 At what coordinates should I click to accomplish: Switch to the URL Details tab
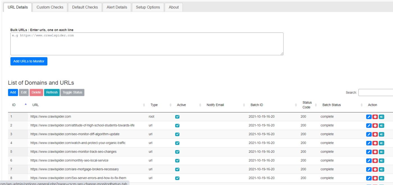[18, 7]
